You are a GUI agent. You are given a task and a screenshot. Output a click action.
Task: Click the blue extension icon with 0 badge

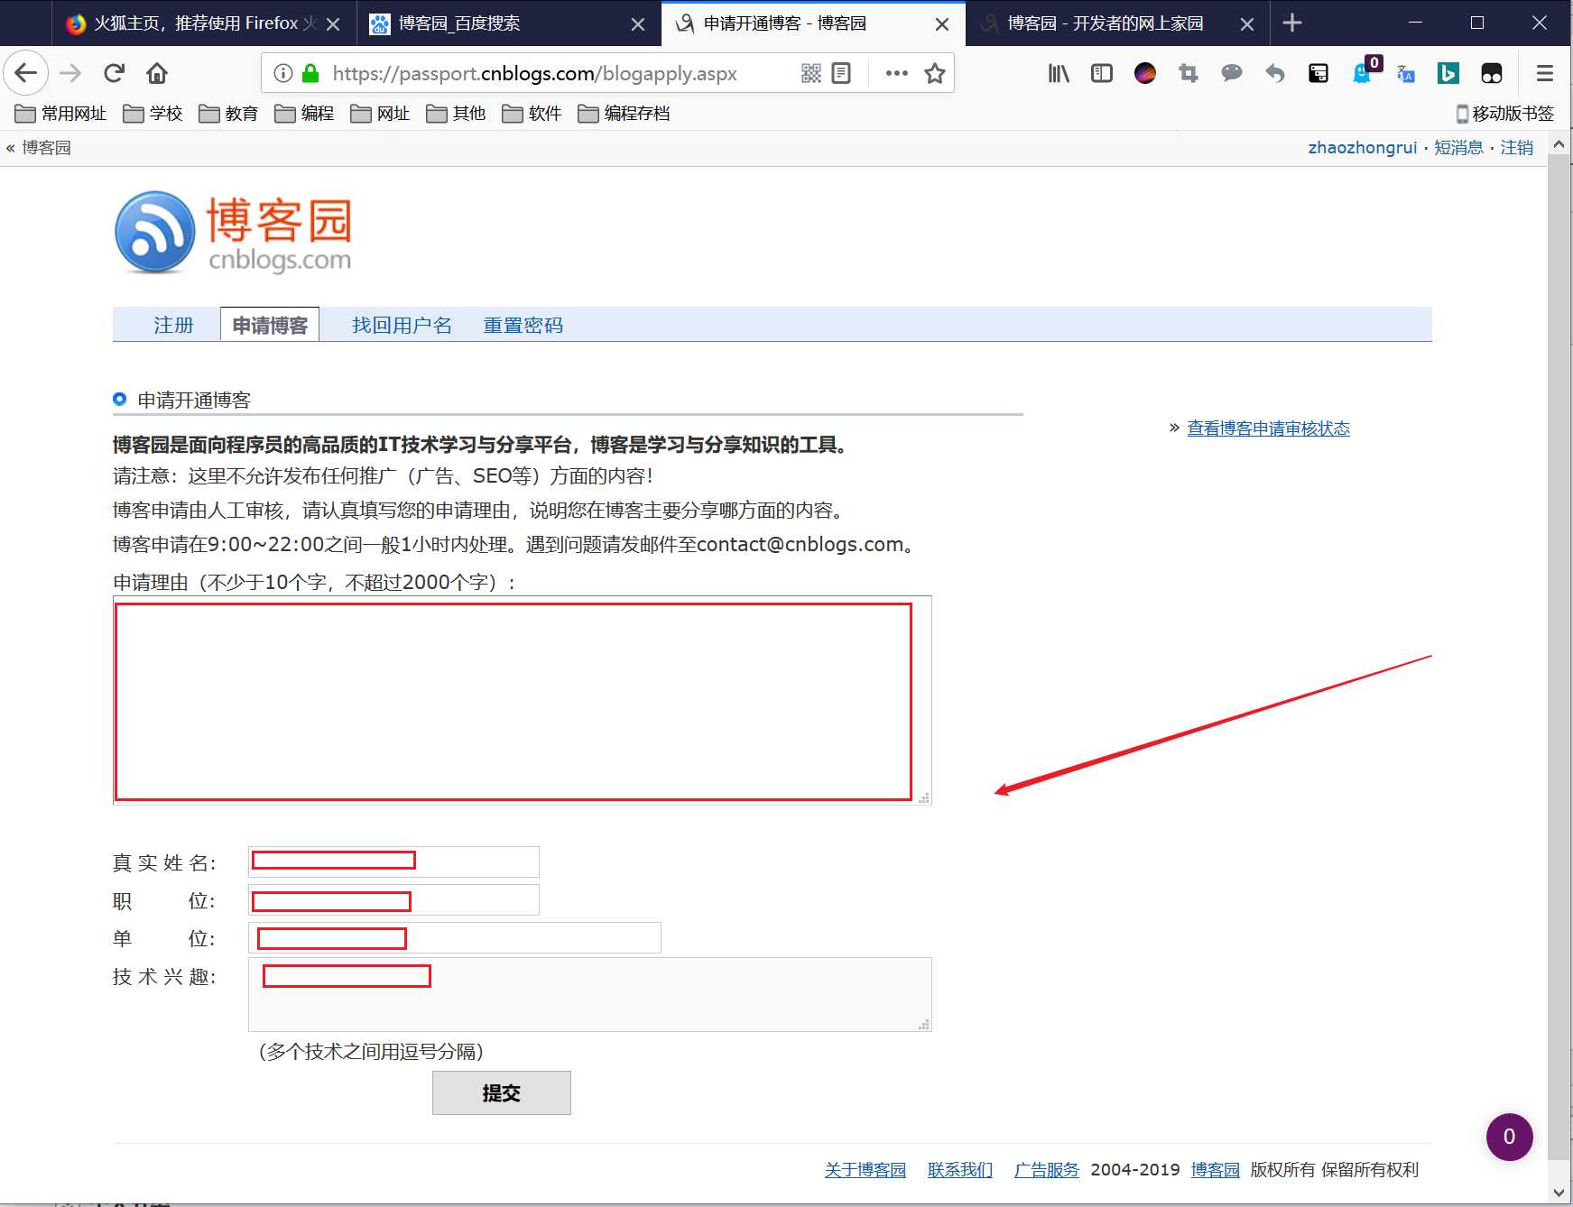[x=1365, y=71]
